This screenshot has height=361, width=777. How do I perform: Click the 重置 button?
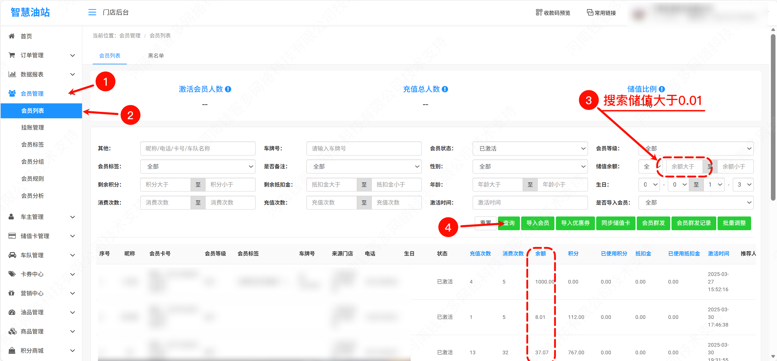[485, 223]
